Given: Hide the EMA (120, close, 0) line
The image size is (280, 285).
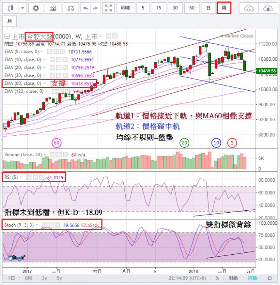Looking at the screenshot, I should 54,91.
